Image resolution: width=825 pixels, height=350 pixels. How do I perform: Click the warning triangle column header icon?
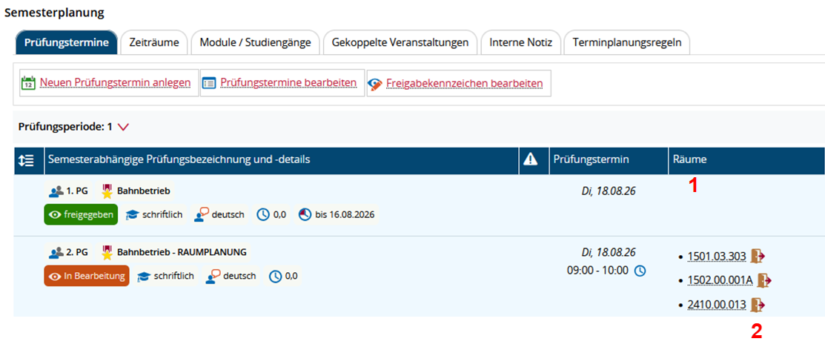(x=531, y=160)
